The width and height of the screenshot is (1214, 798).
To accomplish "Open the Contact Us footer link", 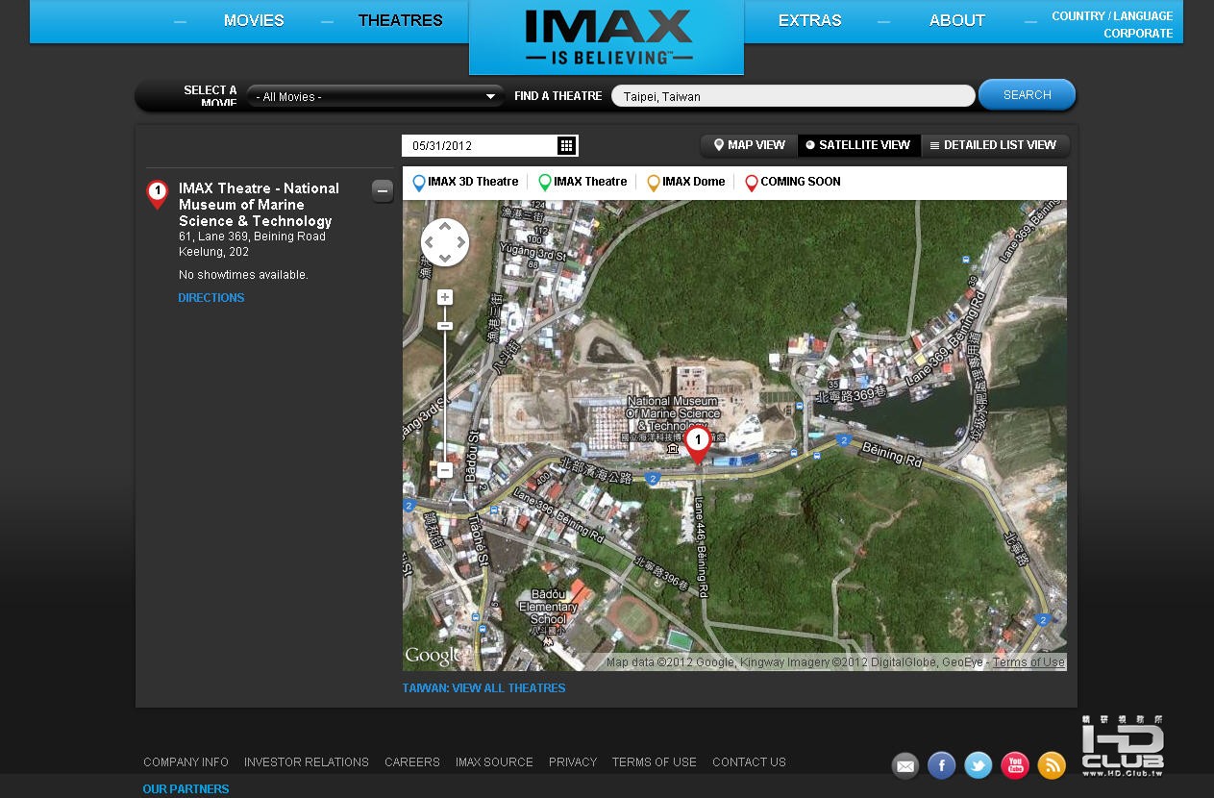I will 749,762.
